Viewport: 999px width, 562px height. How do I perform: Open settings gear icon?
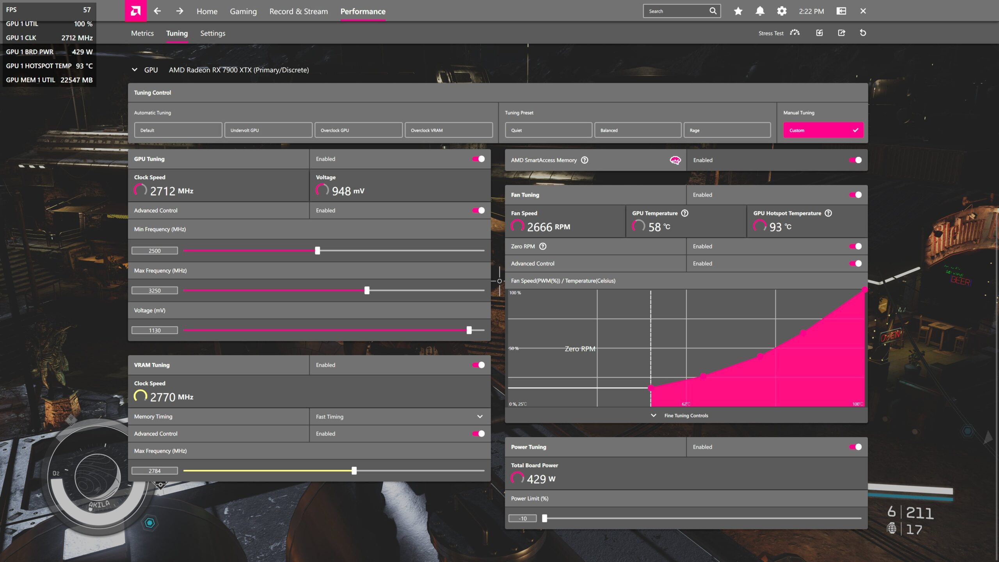click(782, 11)
